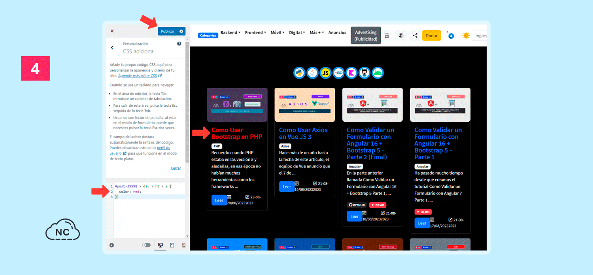Click the Axios tag badge
Screen dimensions: 593x275
pos(285,146)
